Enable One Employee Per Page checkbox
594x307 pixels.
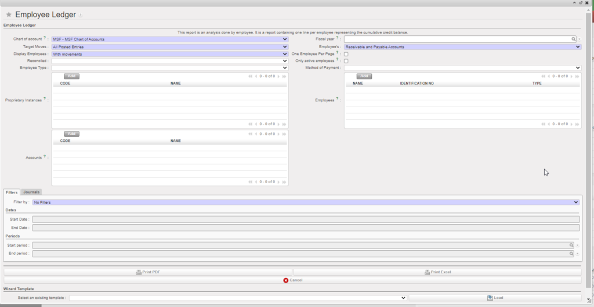(x=346, y=54)
